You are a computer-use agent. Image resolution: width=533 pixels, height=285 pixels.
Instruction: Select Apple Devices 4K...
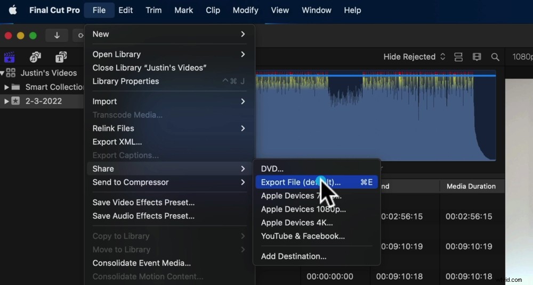click(x=317, y=223)
